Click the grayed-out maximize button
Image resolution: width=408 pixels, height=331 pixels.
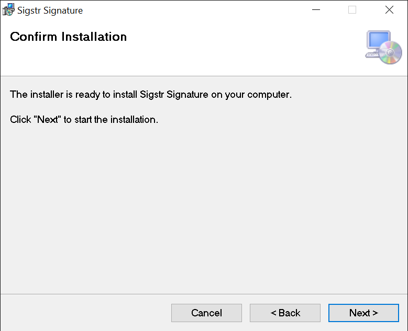click(x=352, y=10)
